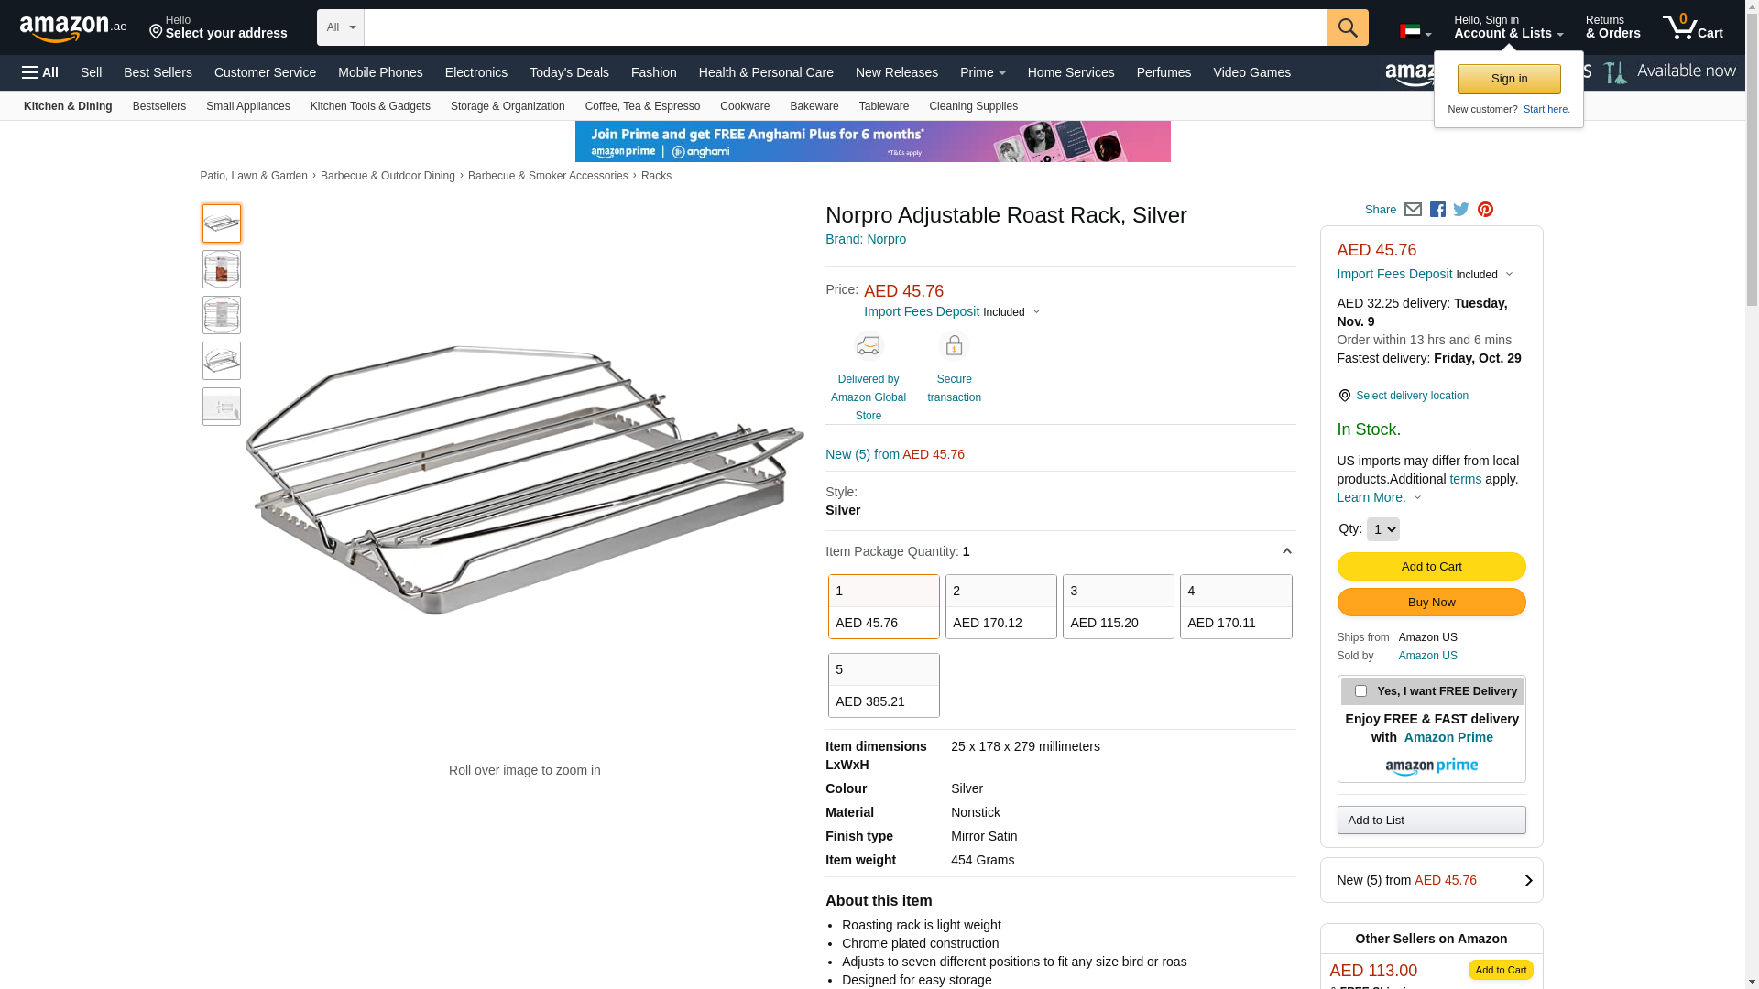The width and height of the screenshot is (1759, 989).
Task: Share product on Facebook icon
Action: point(1437,210)
